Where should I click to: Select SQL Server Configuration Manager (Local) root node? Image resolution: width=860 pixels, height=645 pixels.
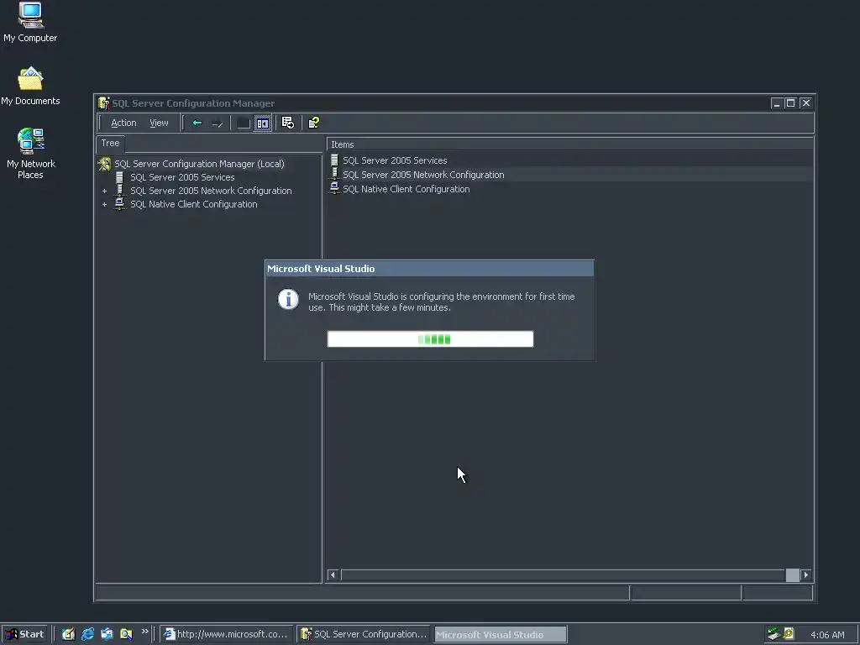[199, 164]
